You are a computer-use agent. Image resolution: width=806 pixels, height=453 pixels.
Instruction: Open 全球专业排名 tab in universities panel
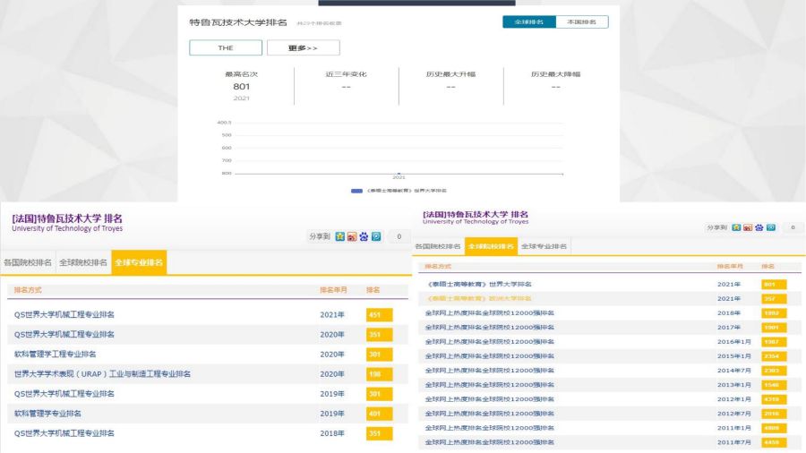click(544, 246)
